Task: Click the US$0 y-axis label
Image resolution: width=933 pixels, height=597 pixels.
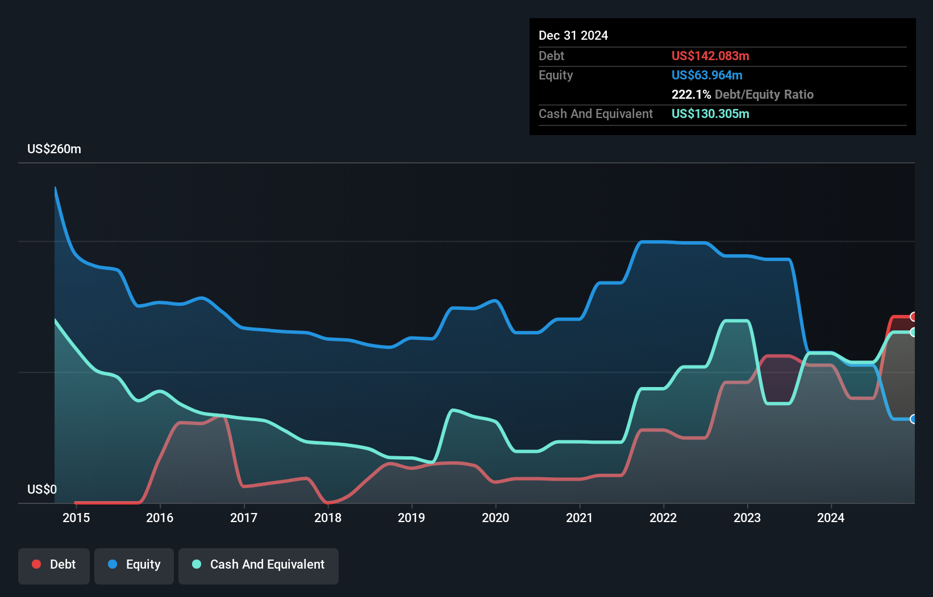Action: click(x=42, y=490)
